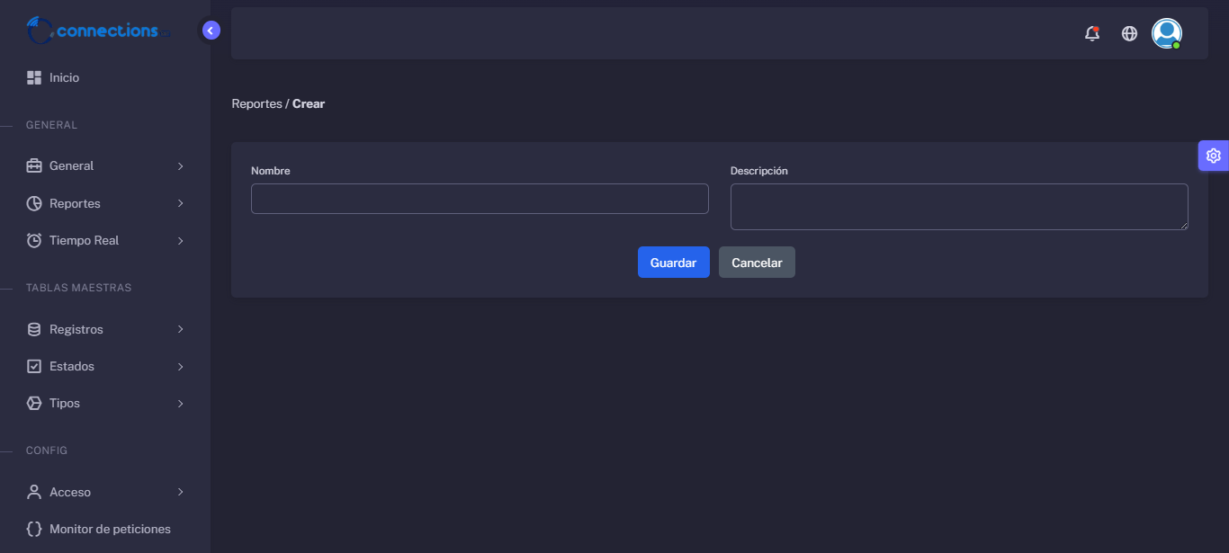
Task: Go to Inicio in the sidebar
Action: click(x=105, y=78)
